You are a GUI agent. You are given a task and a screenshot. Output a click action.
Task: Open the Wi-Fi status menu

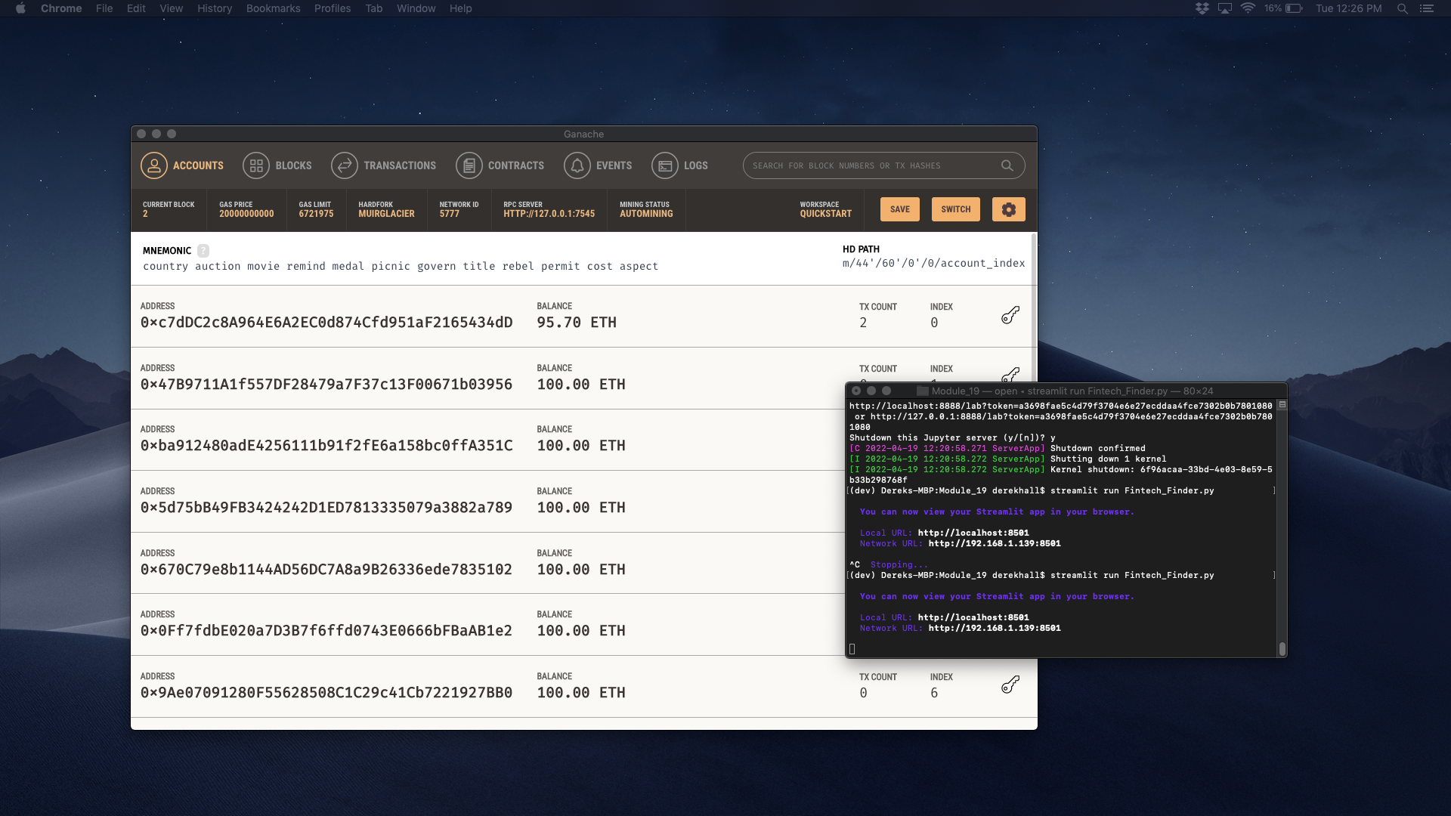point(1248,8)
